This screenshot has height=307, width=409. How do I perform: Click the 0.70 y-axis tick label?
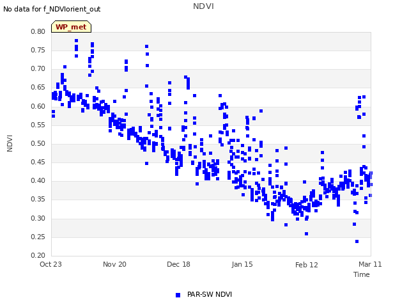(x=38, y=68)
